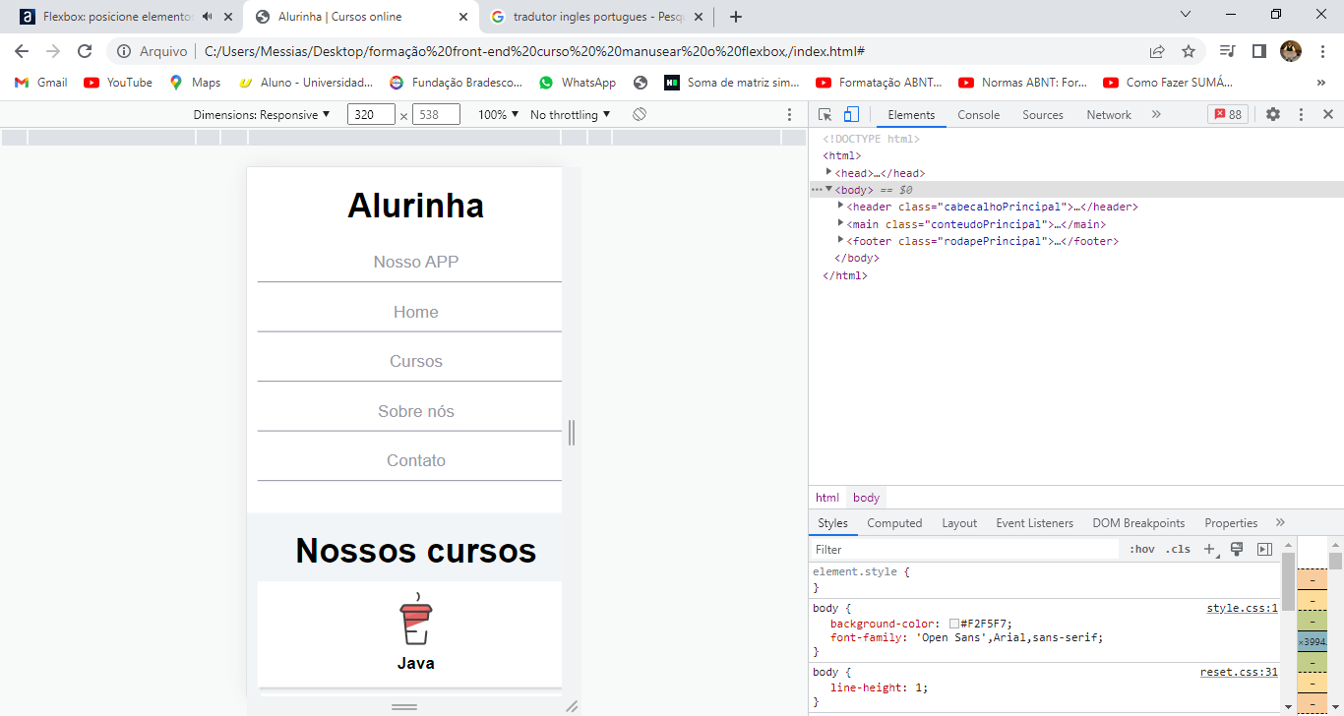Collapse the body element node

[828, 189]
